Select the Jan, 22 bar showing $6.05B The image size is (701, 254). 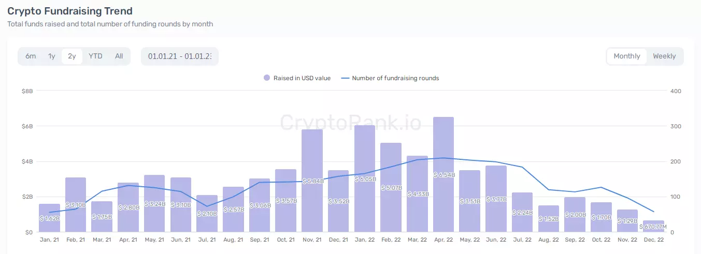365,178
